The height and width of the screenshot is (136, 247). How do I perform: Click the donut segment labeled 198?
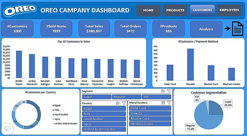pos(31,126)
